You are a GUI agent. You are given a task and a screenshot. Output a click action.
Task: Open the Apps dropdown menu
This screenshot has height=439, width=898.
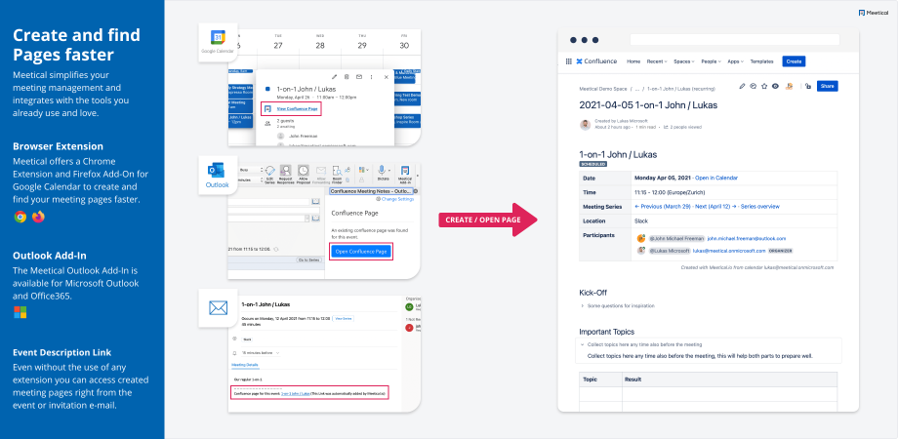735,61
